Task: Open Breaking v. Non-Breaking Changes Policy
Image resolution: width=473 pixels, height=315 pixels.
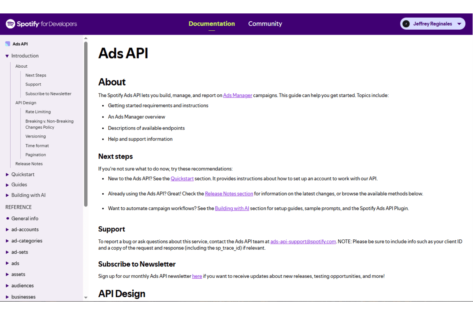Action: pos(50,124)
